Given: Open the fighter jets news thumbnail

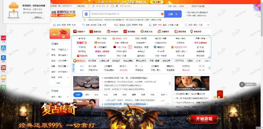Looking at the screenshot, I should coord(86,83).
